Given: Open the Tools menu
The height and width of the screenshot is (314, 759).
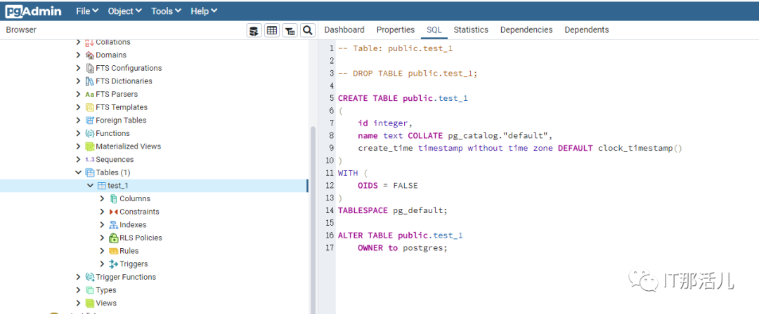Looking at the screenshot, I should [165, 11].
